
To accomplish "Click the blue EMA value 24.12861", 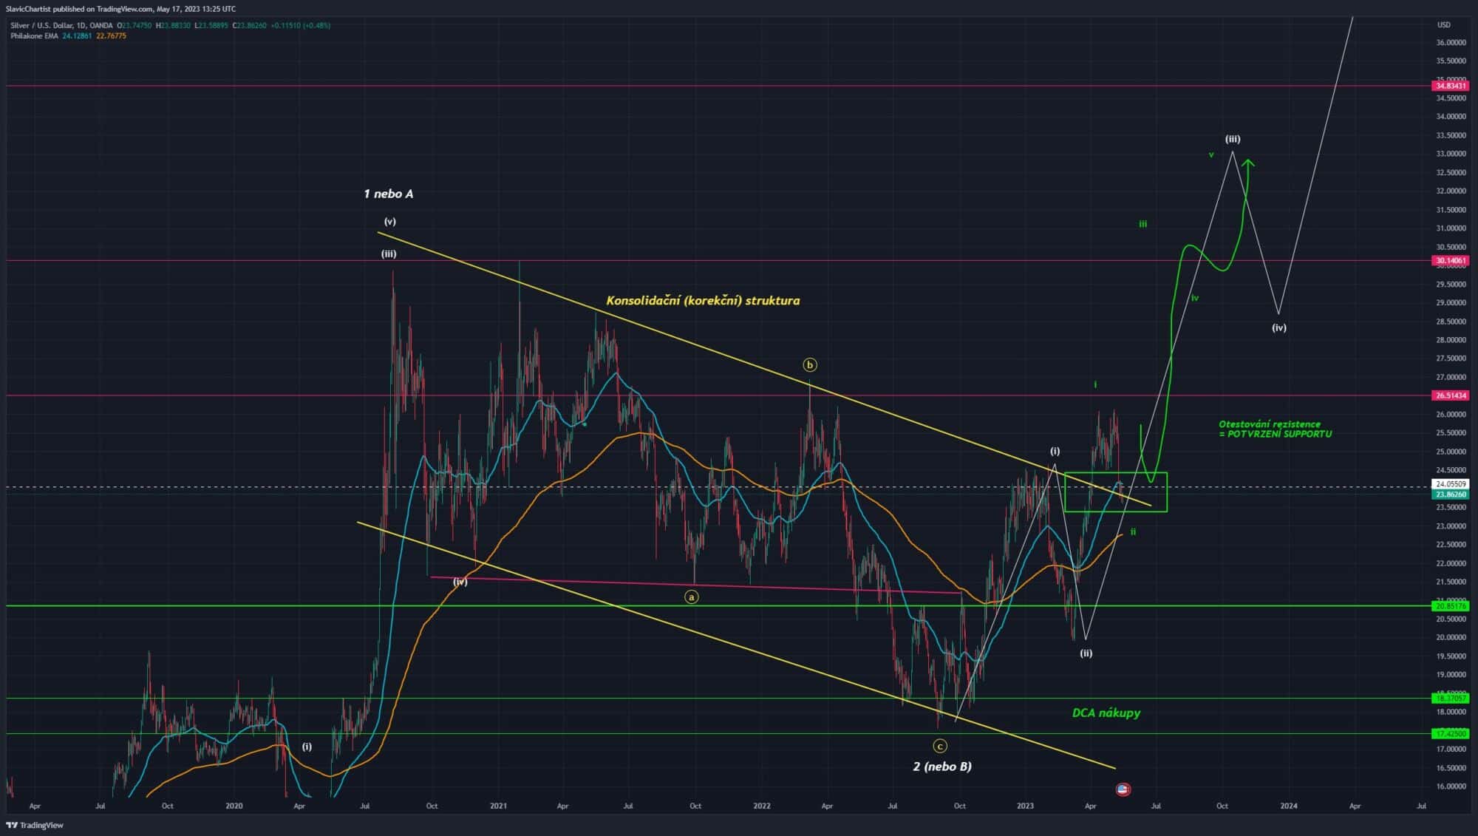I will point(77,35).
